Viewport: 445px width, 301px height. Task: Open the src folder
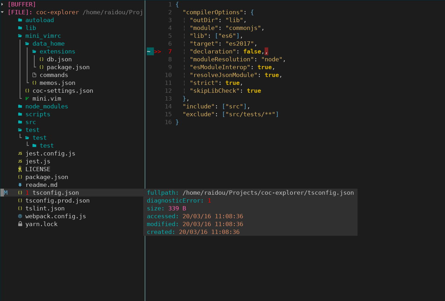[31, 122]
